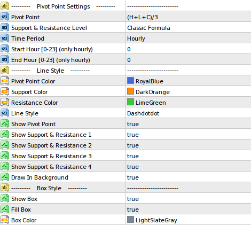Click the string icon of the Line Style header row
Screen dimensions: 251x225
click(x=5, y=71)
